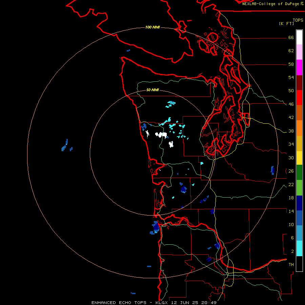The width and height of the screenshot is (305, 305).
Task: Click the "42" legend value
Action: 291,118
